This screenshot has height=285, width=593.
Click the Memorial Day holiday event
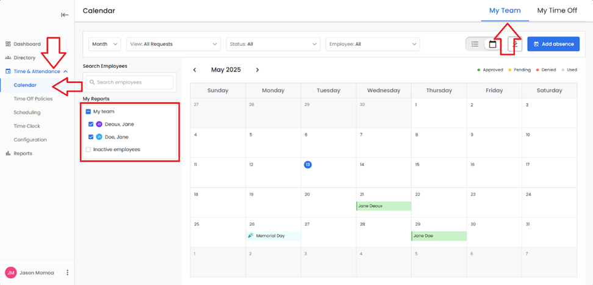[x=273, y=236]
